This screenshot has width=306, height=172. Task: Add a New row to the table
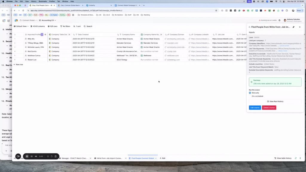pyautogui.click(x=18, y=64)
